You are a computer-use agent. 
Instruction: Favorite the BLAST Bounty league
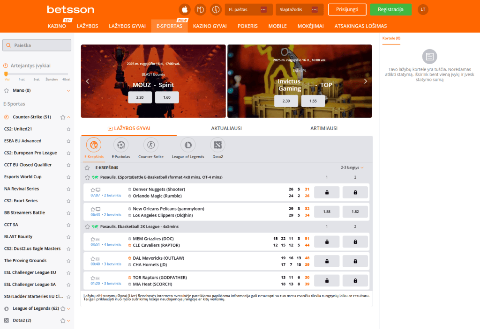tap(68, 237)
